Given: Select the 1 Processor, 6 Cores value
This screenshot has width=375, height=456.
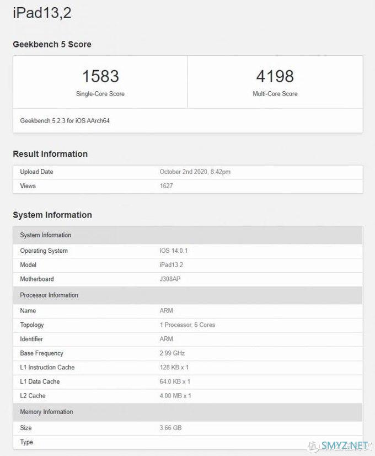Looking at the screenshot, I should tap(187, 325).
